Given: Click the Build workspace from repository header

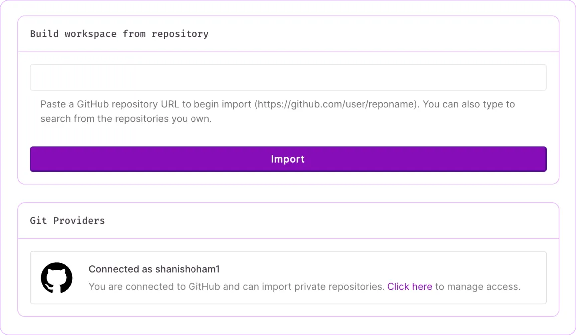Looking at the screenshot, I should click(119, 34).
